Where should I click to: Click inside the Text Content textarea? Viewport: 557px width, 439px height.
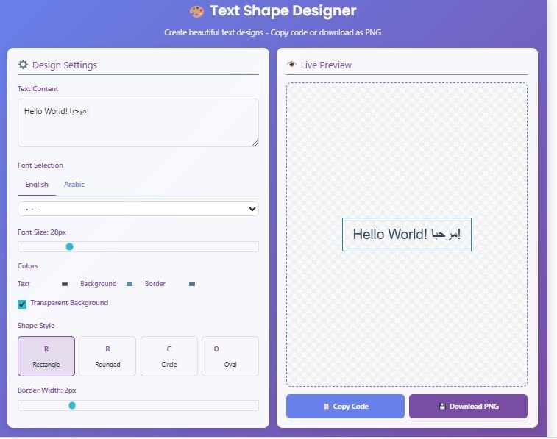click(x=138, y=123)
